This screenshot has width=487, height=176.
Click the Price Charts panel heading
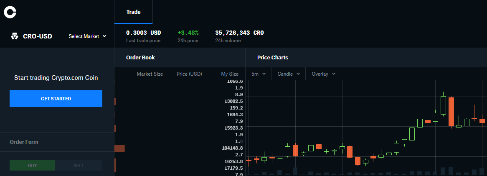click(273, 58)
